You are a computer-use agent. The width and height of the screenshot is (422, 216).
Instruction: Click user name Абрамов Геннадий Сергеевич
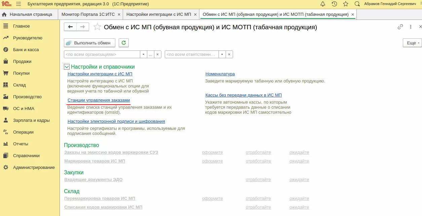[x=390, y=4]
